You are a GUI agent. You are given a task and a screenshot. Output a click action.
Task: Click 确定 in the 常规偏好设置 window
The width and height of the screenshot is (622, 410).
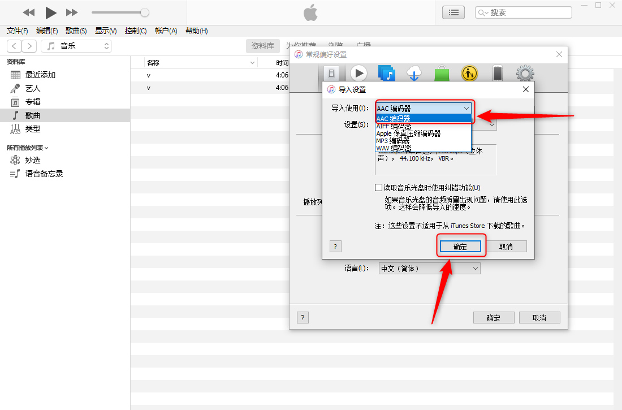pyautogui.click(x=494, y=317)
